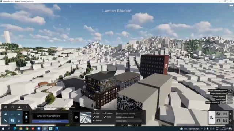Open the Windows Start menu
234x131 pixels.
tap(3, 128)
